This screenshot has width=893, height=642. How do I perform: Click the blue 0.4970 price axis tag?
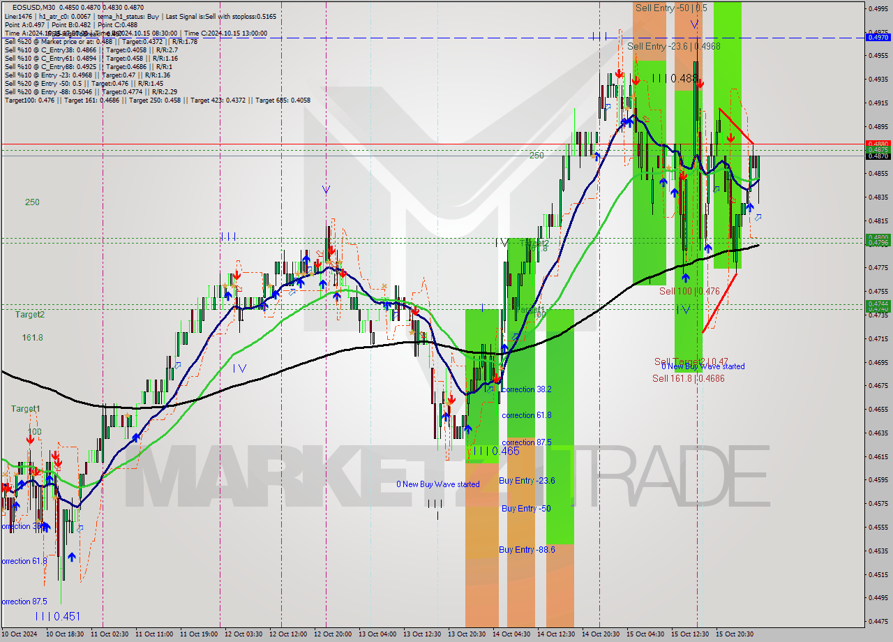[x=877, y=37]
